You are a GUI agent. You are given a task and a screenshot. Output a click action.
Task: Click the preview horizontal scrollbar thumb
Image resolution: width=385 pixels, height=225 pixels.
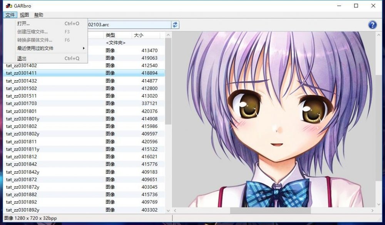[270, 210]
